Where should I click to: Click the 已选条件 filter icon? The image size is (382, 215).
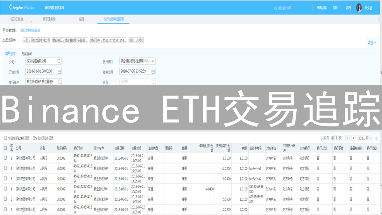point(4,40)
